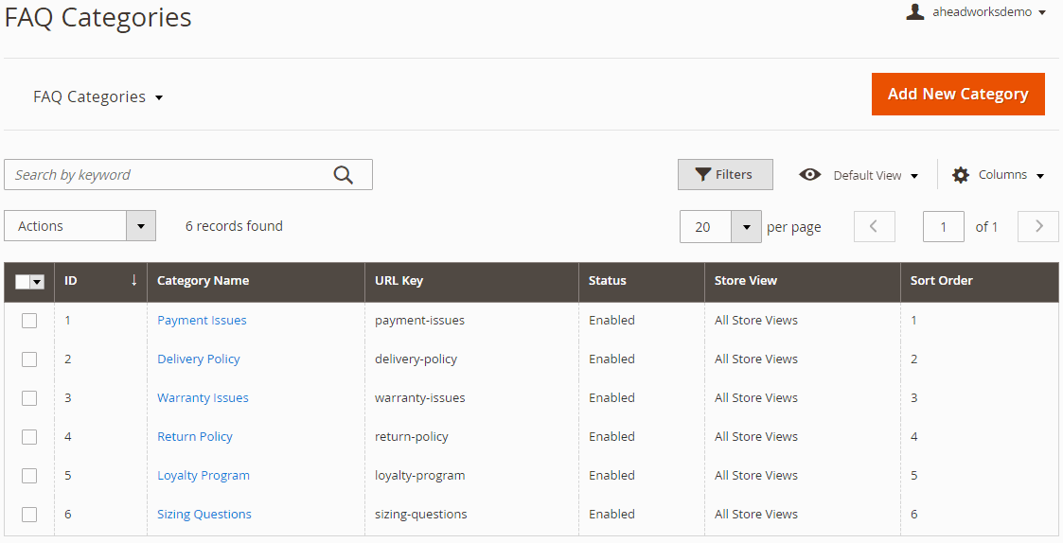Click the Search by keyword field
The image size is (1063, 543).
pyautogui.click(x=170, y=175)
